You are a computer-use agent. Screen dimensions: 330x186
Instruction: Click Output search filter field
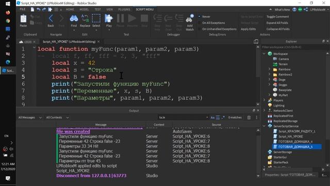183,117
